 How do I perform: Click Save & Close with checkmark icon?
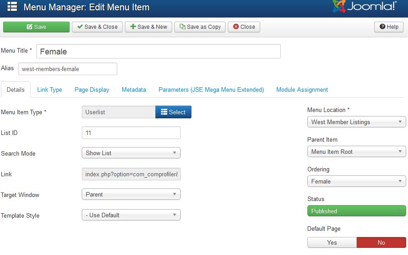(x=97, y=27)
